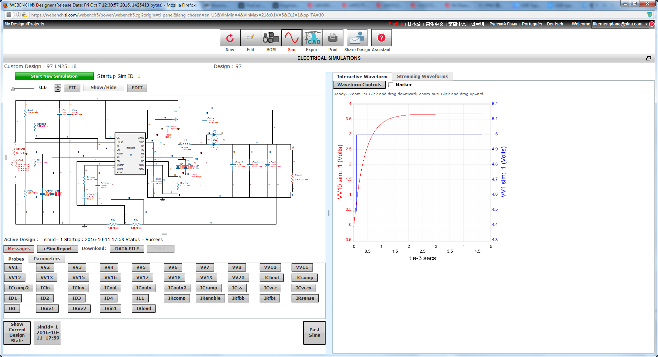Click the Print icon
Image resolution: width=658 pixels, height=357 pixels.
(333, 38)
